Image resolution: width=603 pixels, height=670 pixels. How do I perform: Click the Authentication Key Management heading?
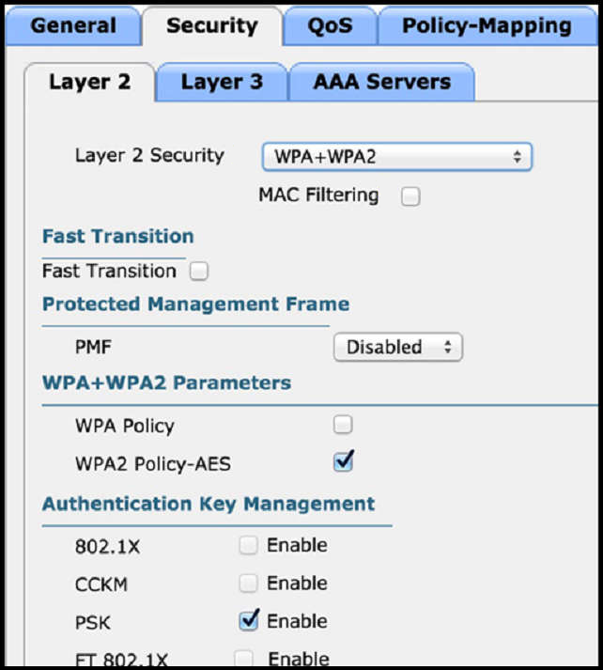click(209, 504)
